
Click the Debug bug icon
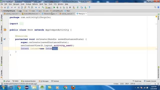coord(57,7)
